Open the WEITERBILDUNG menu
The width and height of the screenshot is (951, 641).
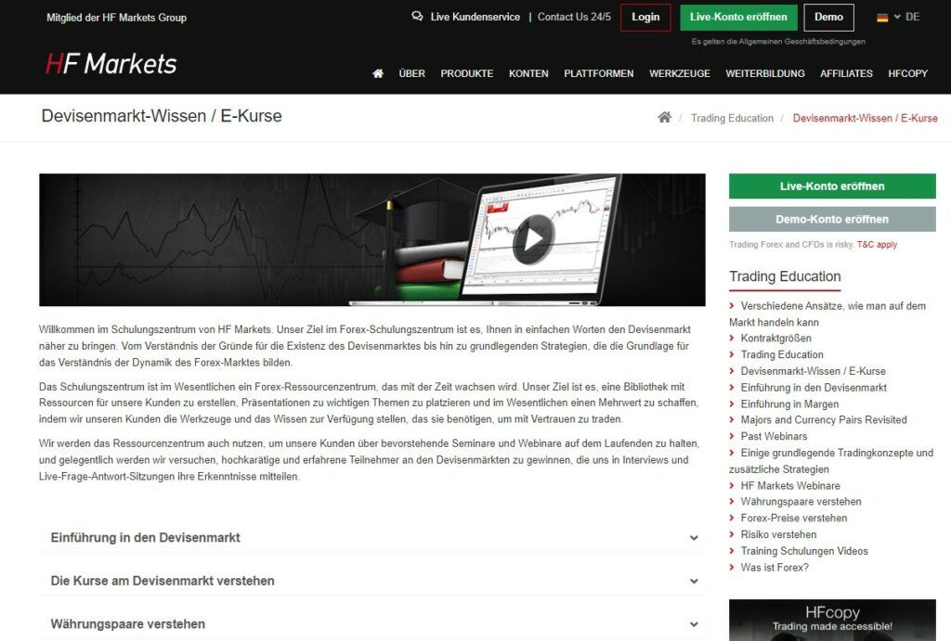765,73
